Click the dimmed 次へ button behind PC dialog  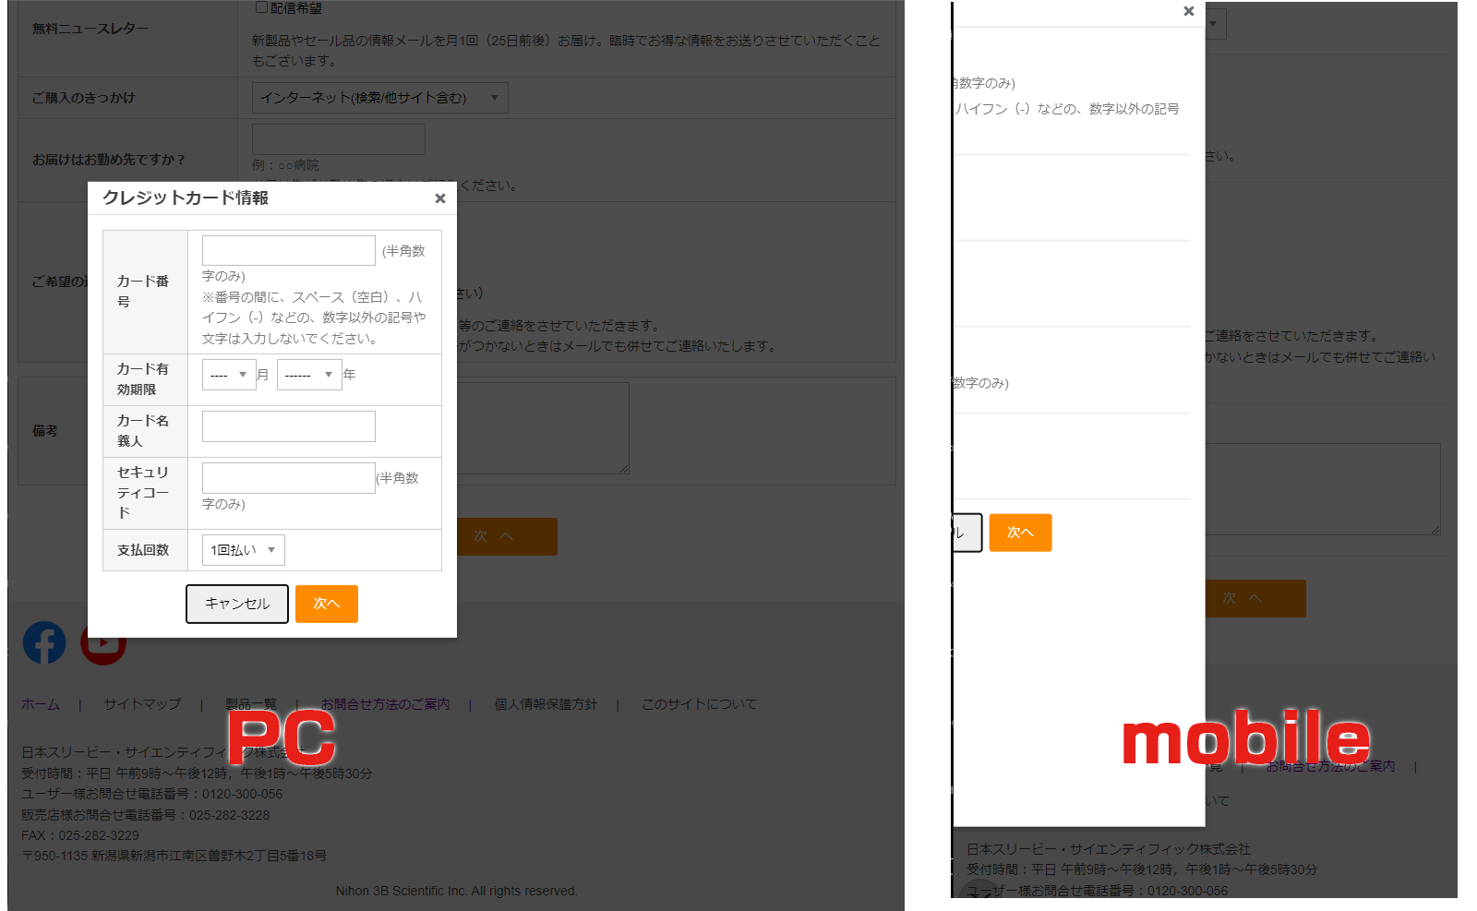[507, 536]
